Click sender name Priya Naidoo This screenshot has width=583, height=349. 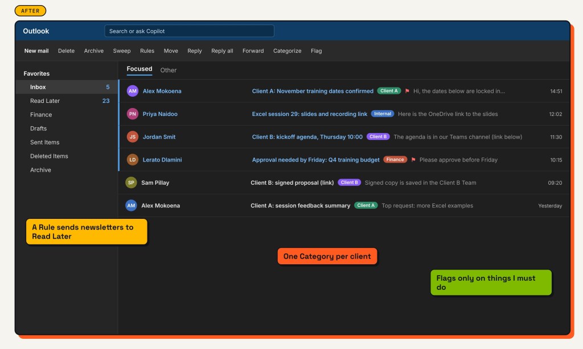tap(160, 114)
